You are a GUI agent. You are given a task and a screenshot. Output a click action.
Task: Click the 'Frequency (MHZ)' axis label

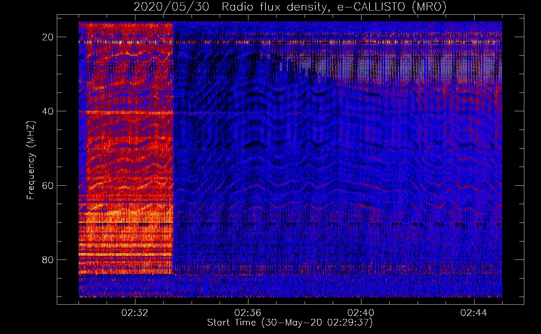(x=31, y=160)
